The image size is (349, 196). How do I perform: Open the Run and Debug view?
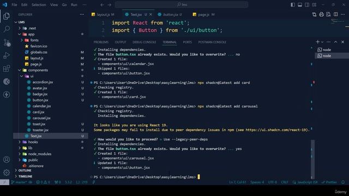(x=7, y=56)
